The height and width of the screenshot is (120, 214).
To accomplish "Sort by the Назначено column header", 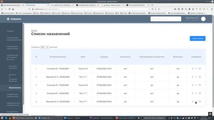I will click(x=125, y=57).
